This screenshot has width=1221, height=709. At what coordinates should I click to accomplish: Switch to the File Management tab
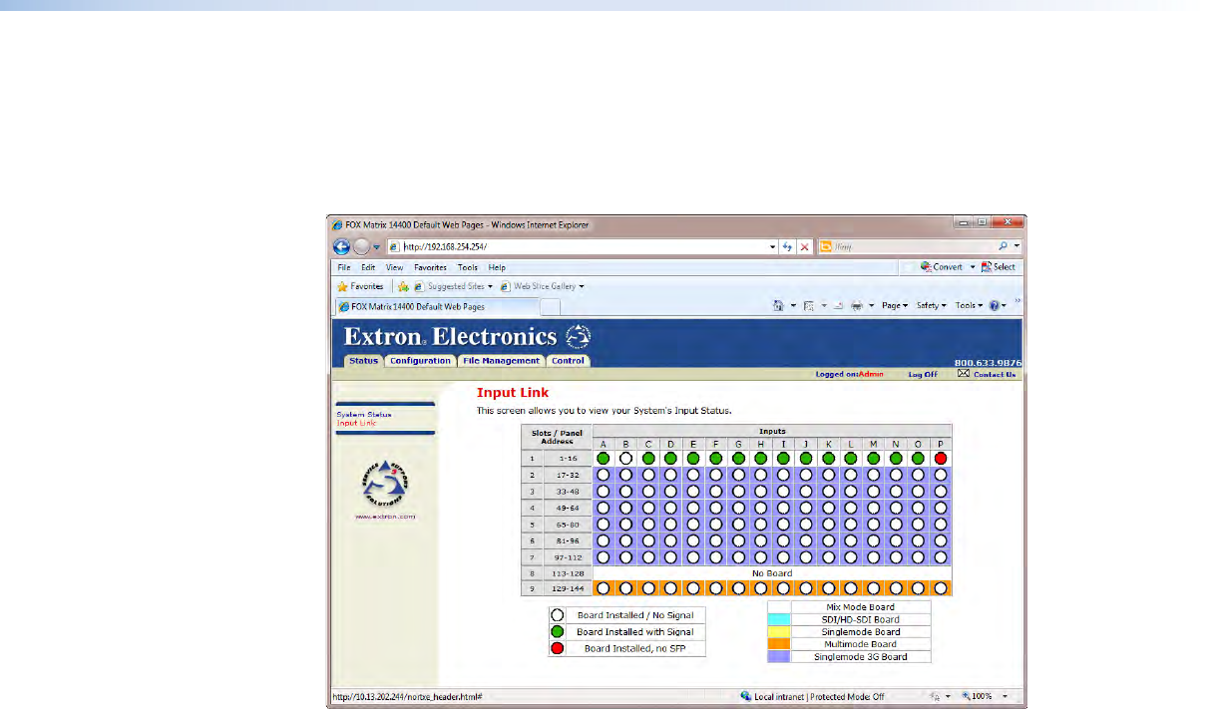501,361
